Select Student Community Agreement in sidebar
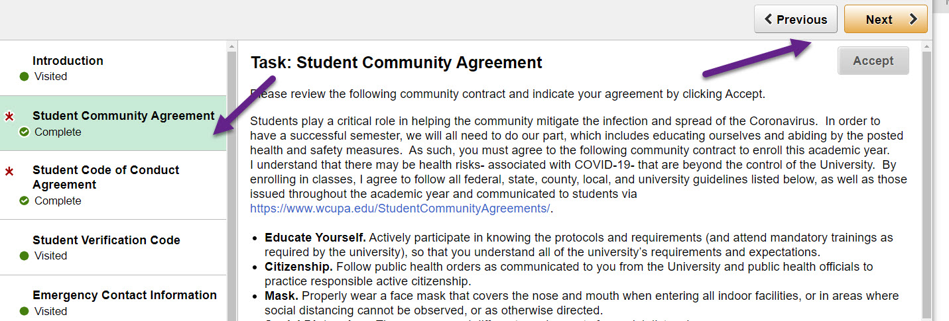Viewport: 949px width, 321px height. pos(123,116)
